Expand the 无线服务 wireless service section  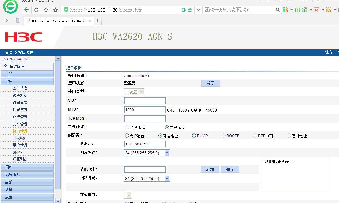pyautogui.click(x=27, y=175)
